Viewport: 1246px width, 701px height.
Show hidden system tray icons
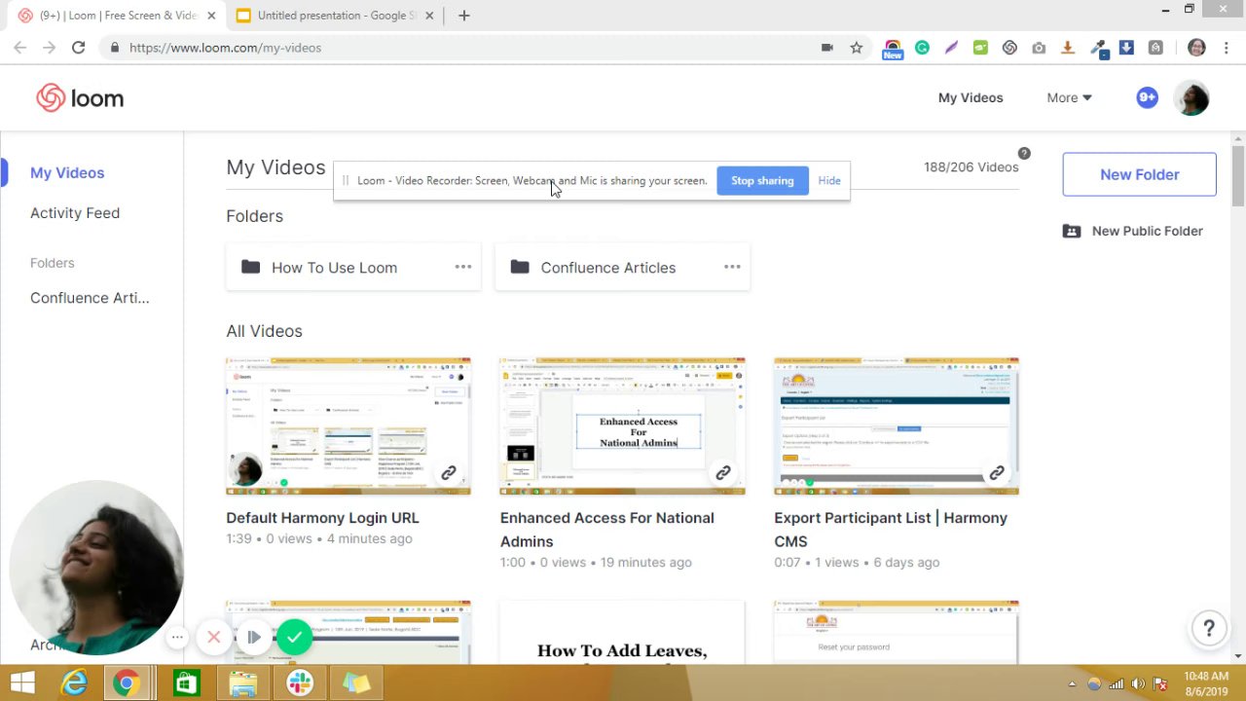click(x=1073, y=683)
